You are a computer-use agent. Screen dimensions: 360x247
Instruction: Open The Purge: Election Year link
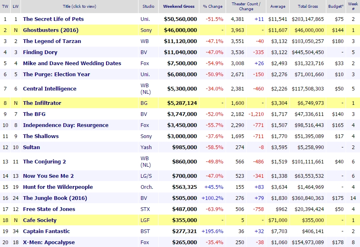56,75
